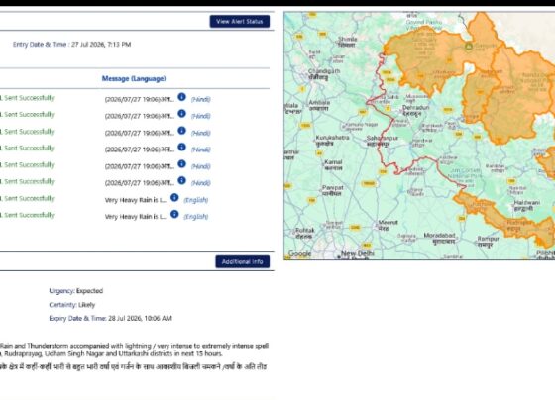The height and width of the screenshot is (400, 555).
Task: Click info icon on fifth Hindi message row
Action: [181, 164]
